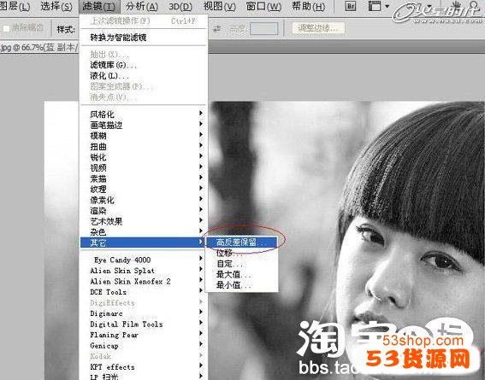Expand the 画笔描边 submenu

click(144, 125)
